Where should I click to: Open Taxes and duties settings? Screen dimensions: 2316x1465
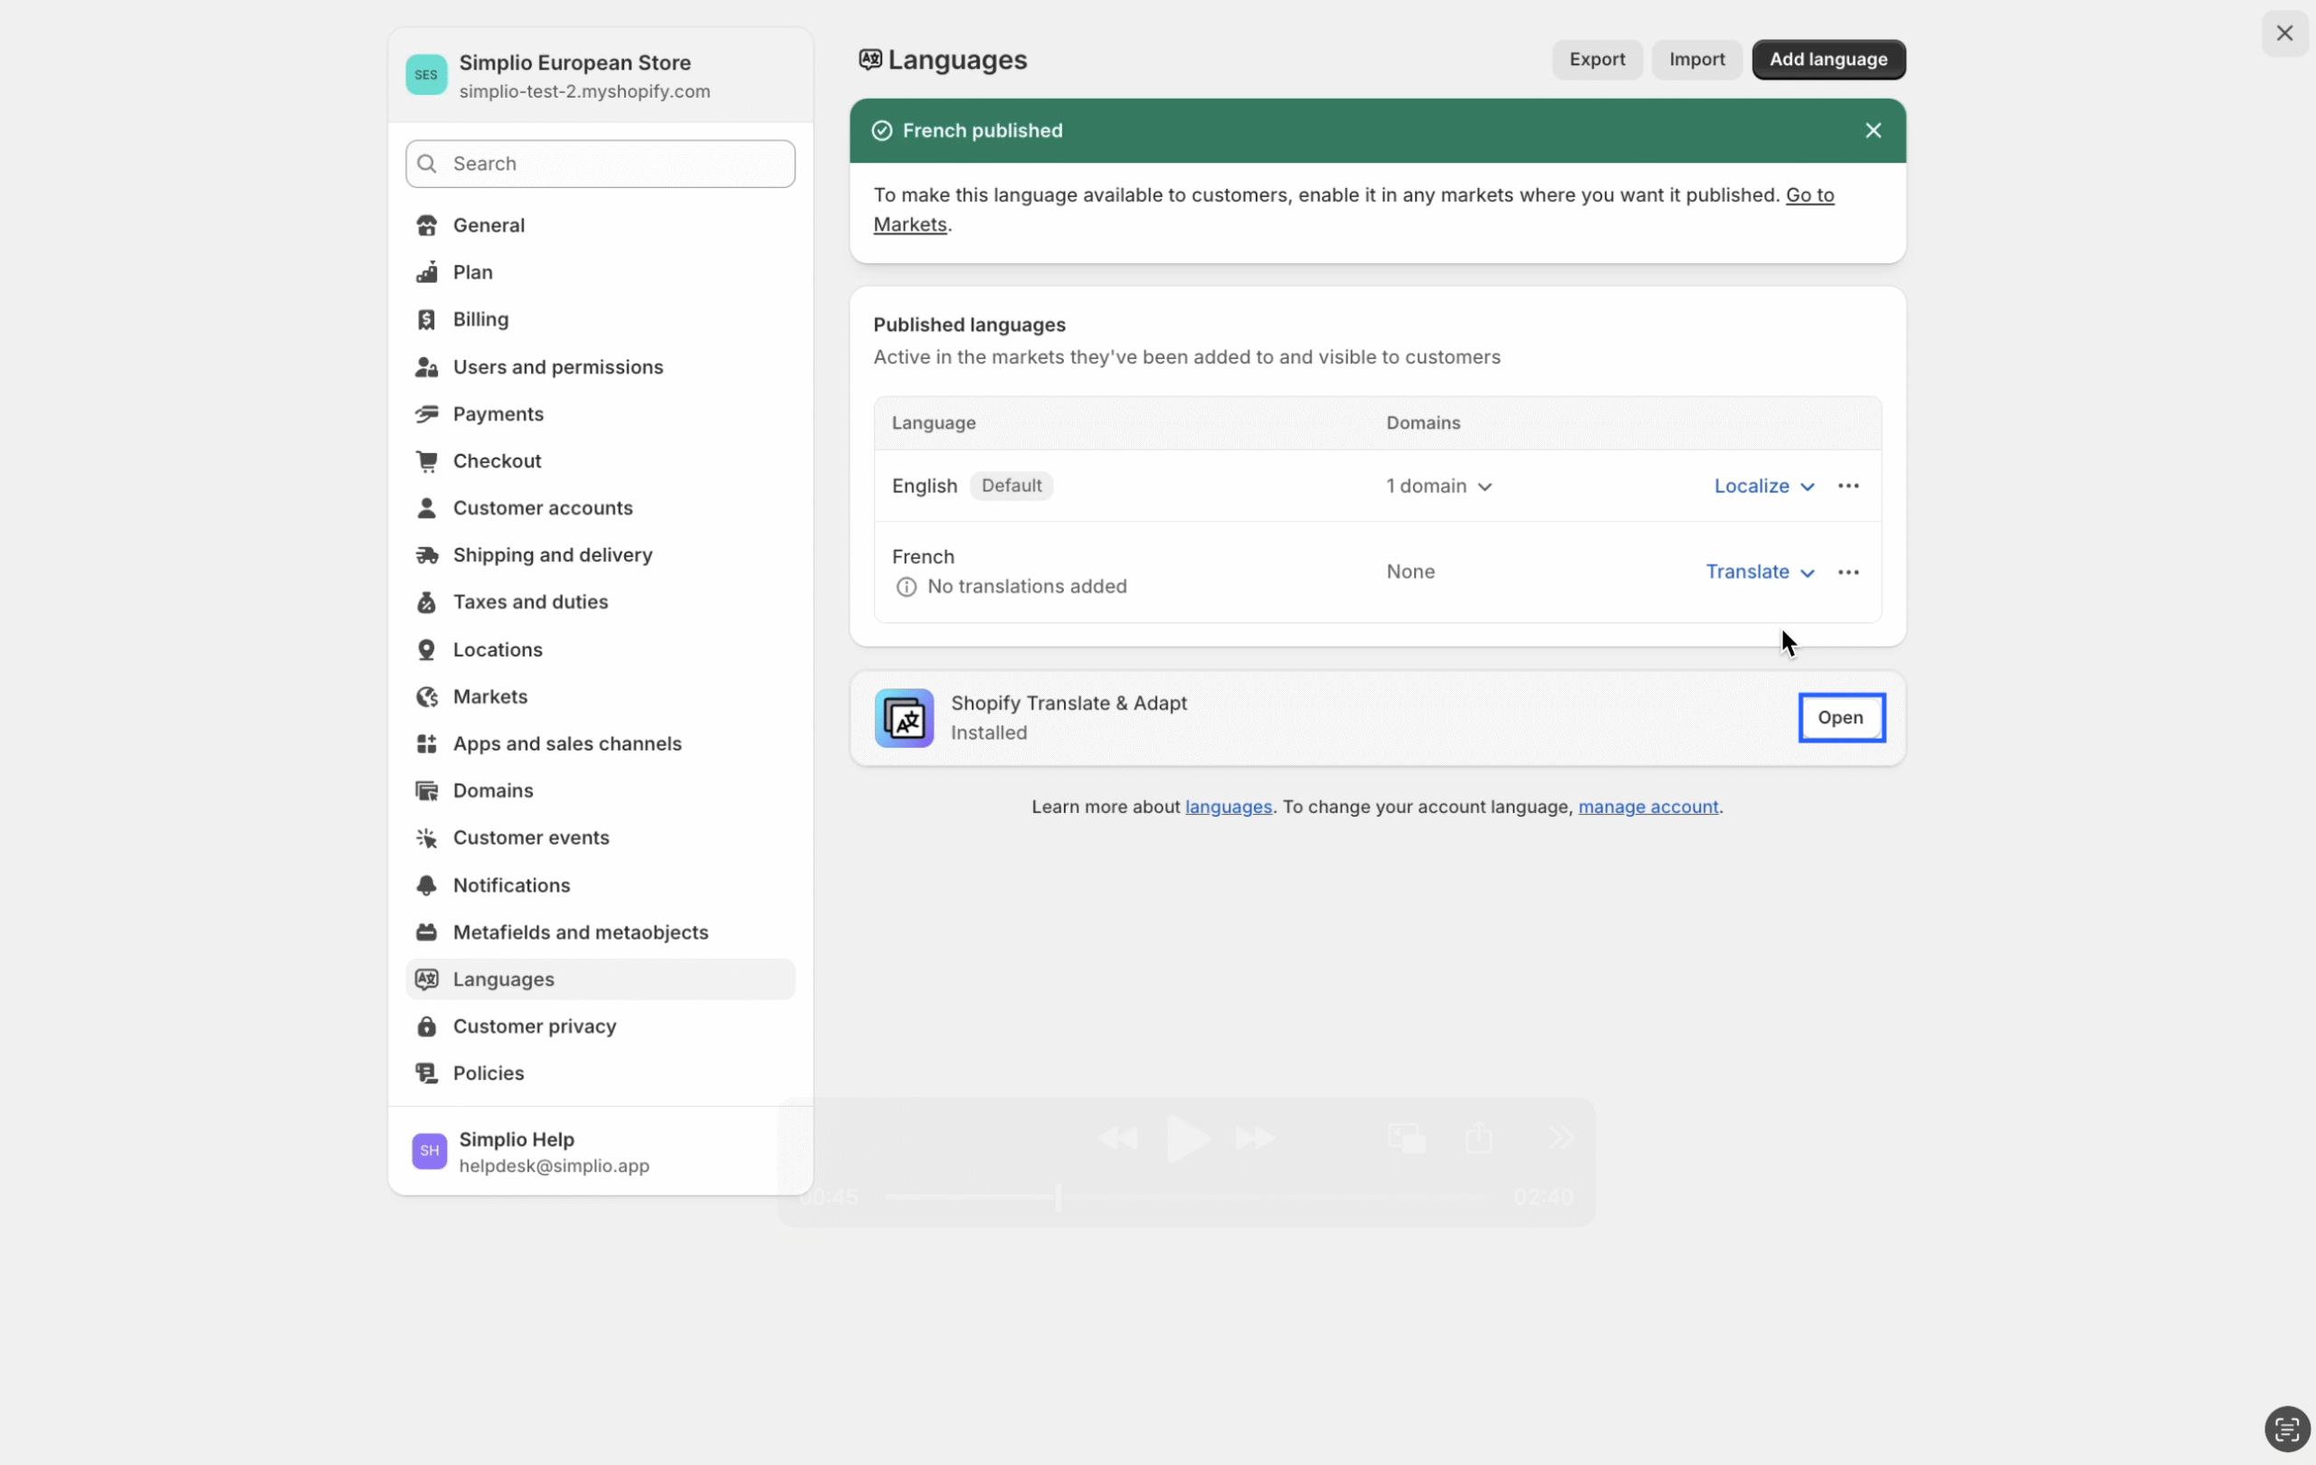530,602
